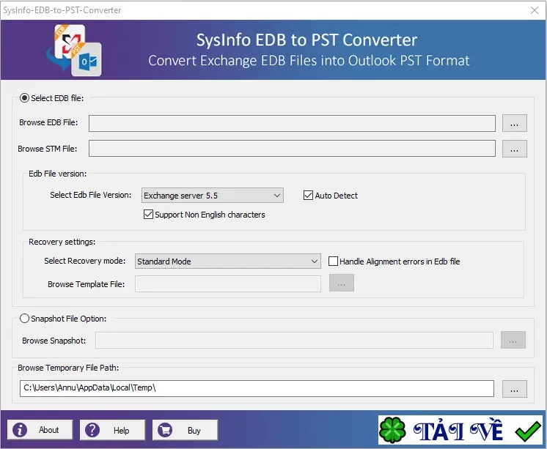Click browse button for STM file

[x=514, y=149]
